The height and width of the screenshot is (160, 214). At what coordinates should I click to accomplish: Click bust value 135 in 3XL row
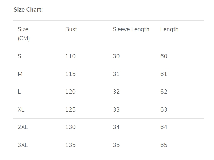click(x=70, y=145)
